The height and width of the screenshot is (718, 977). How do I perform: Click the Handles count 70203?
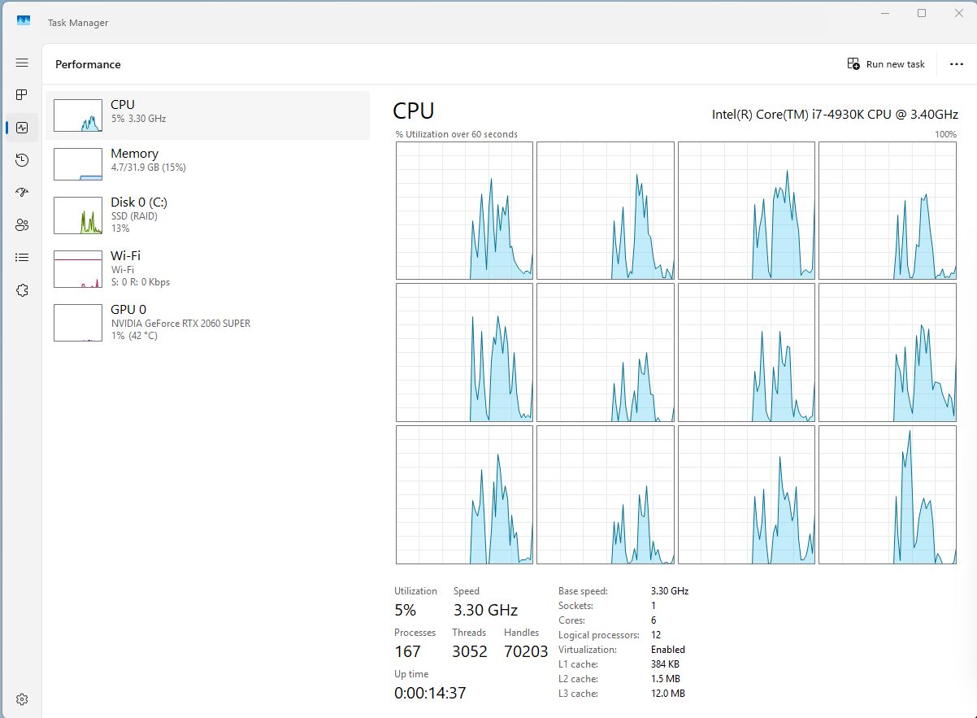click(526, 651)
